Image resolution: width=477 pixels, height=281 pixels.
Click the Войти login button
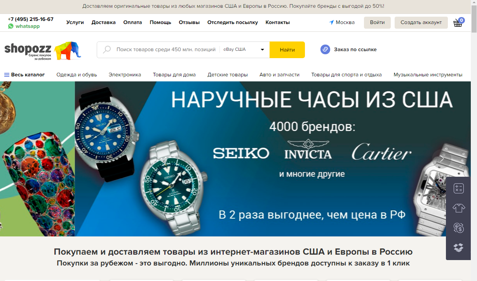click(377, 22)
